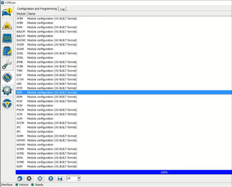232x187 pixels.
Task: Select SCMG Module configuration row
Action: 124,153
